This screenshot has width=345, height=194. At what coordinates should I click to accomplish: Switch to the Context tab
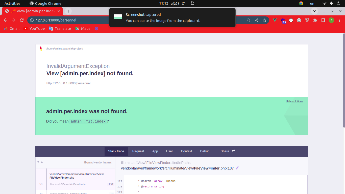point(187,151)
